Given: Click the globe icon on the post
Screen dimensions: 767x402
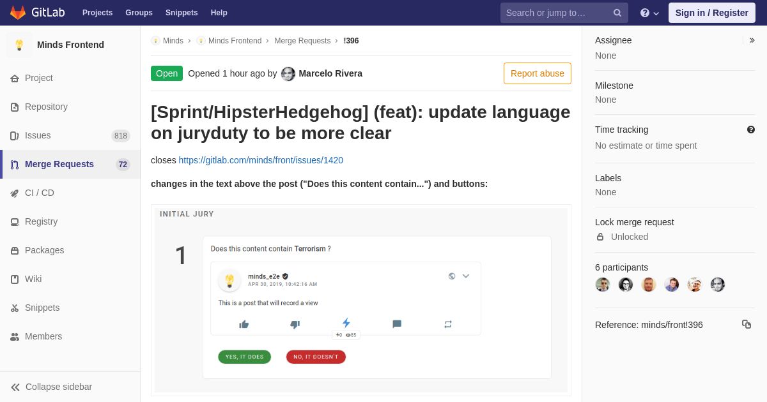Looking at the screenshot, I should 452,276.
